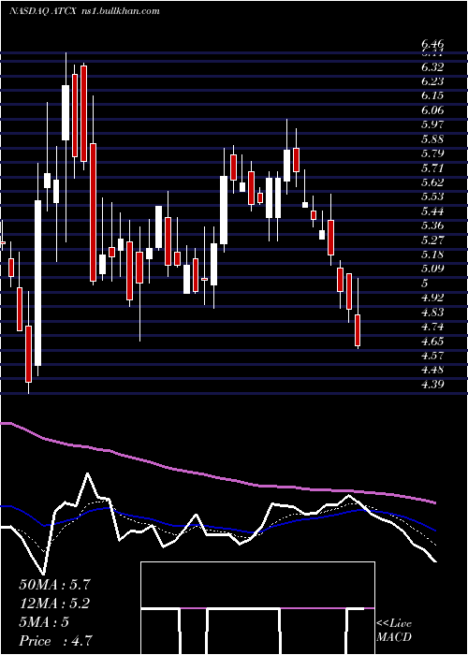This screenshot has width=468, height=655.
Task: Click the 'Price : 4.7' readout
Action: (55, 641)
